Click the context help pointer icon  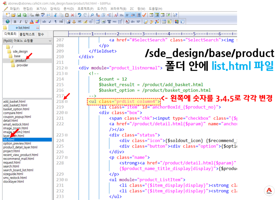pos(175,15)
